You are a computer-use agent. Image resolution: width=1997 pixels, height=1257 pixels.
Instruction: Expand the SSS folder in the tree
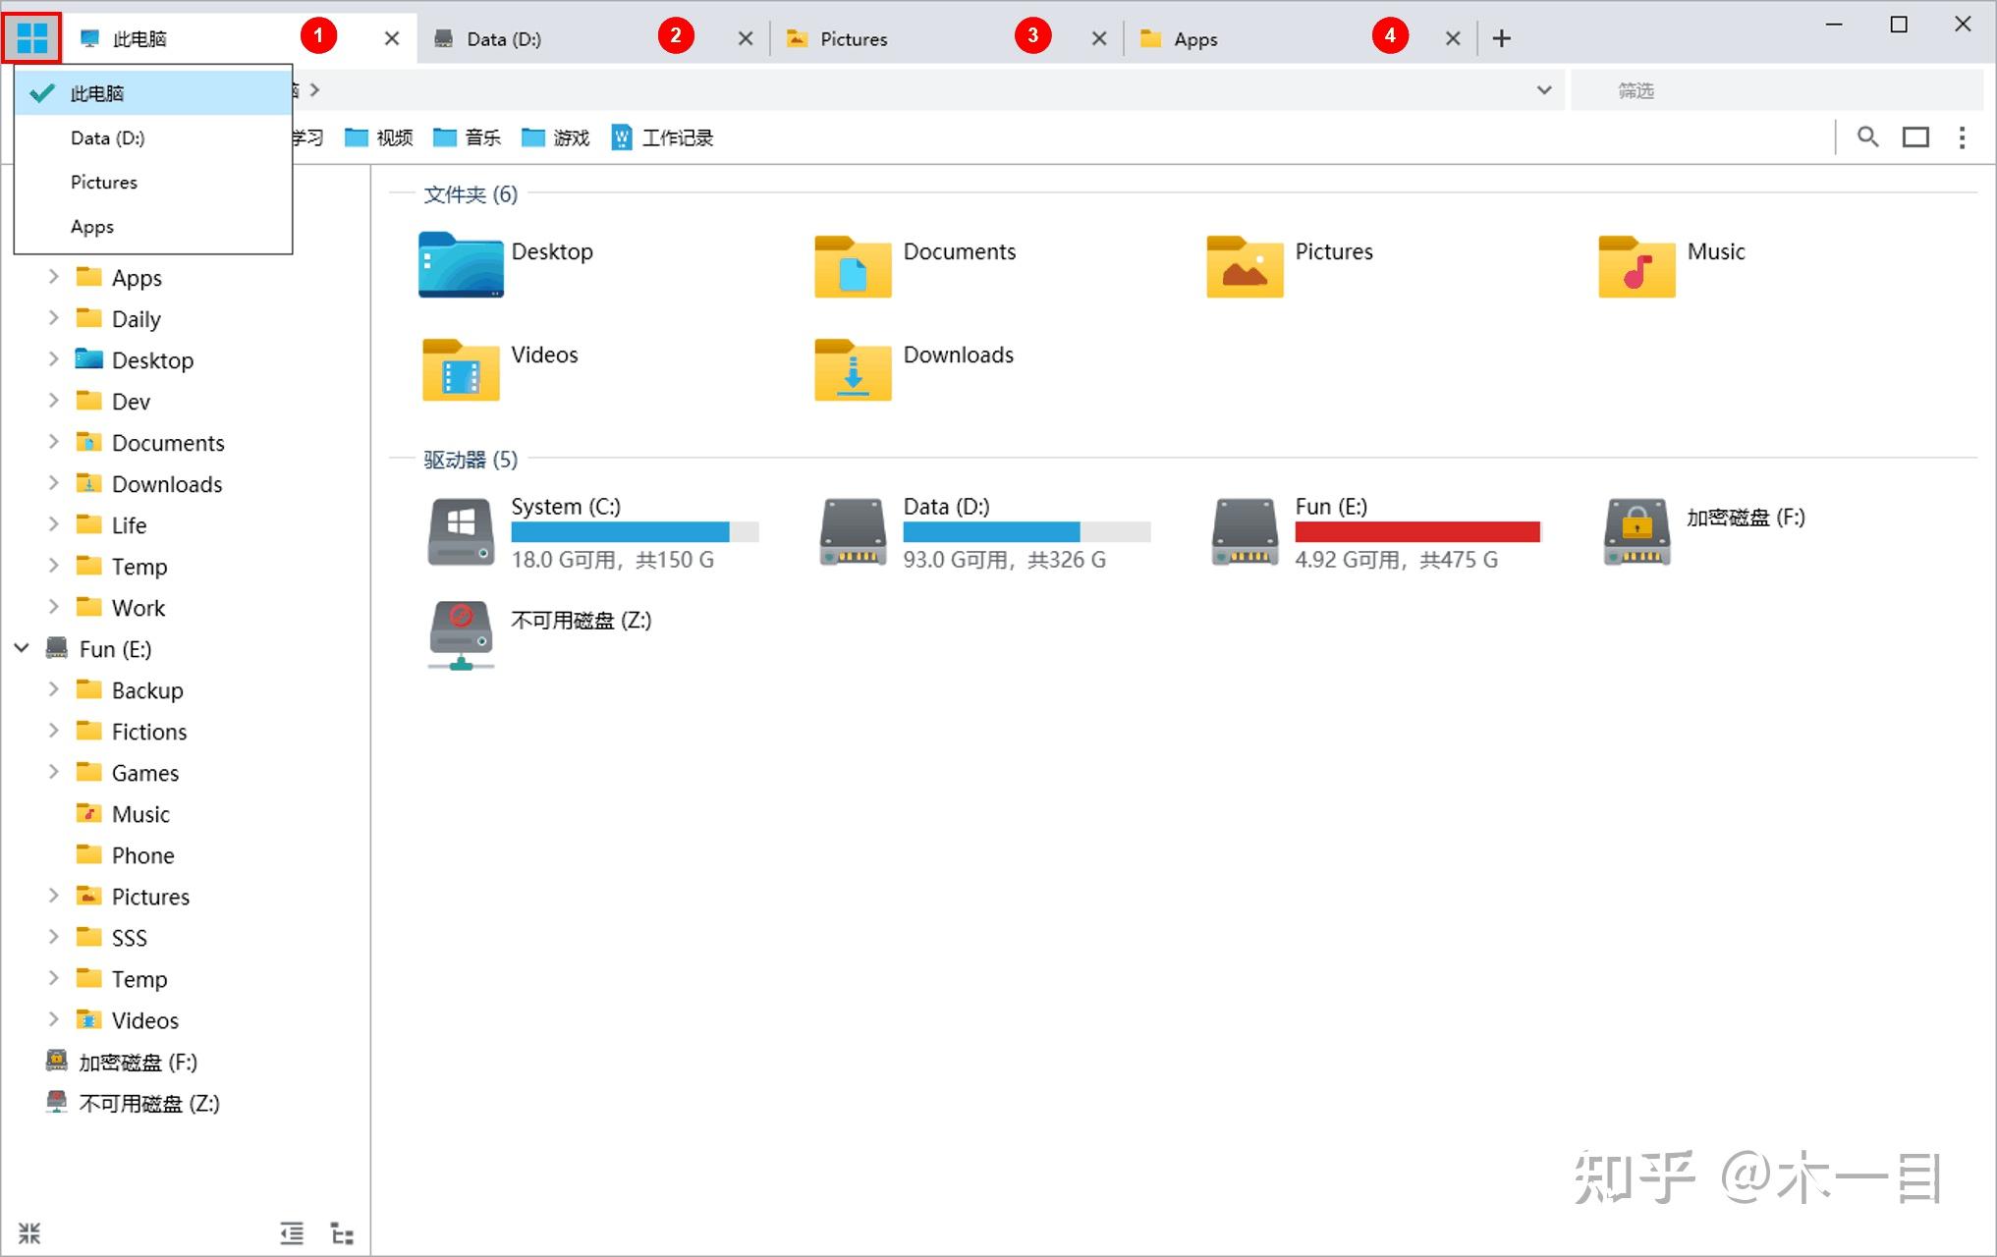(x=54, y=937)
